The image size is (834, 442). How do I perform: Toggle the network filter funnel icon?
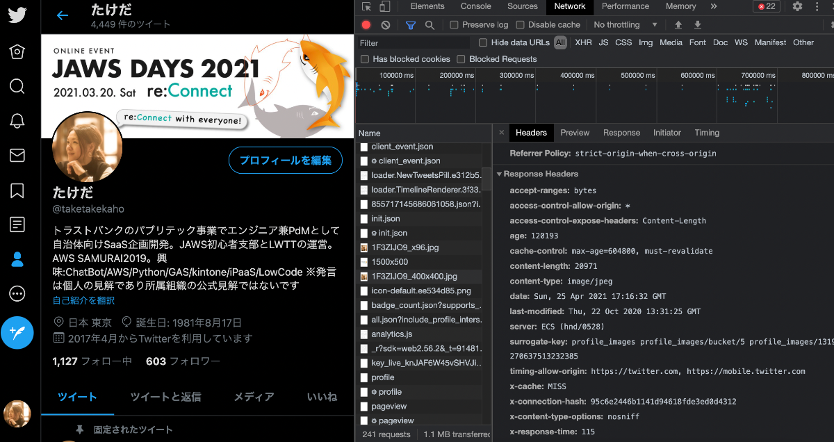click(411, 25)
